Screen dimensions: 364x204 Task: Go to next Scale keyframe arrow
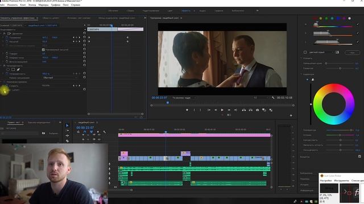(80, 41)
